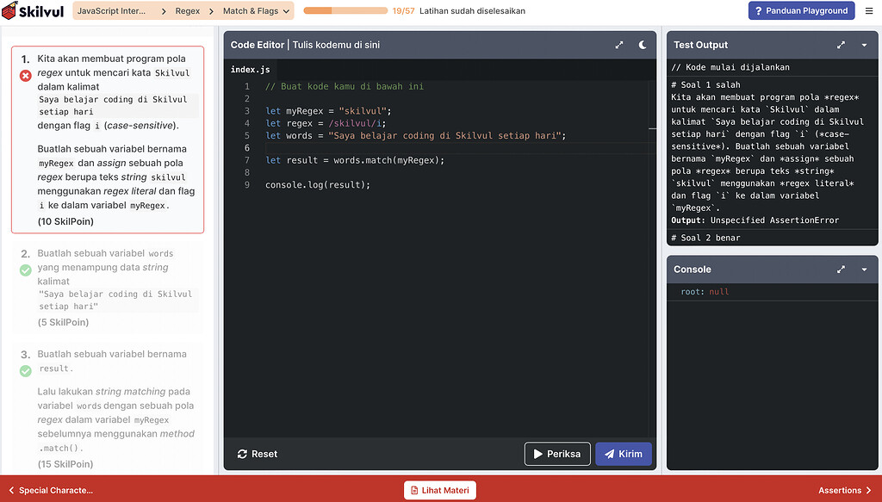This screenshot has width=882, height=502.
Task: Expand the Code Editor to fullscreen
Action: click(x=618, y=45)
